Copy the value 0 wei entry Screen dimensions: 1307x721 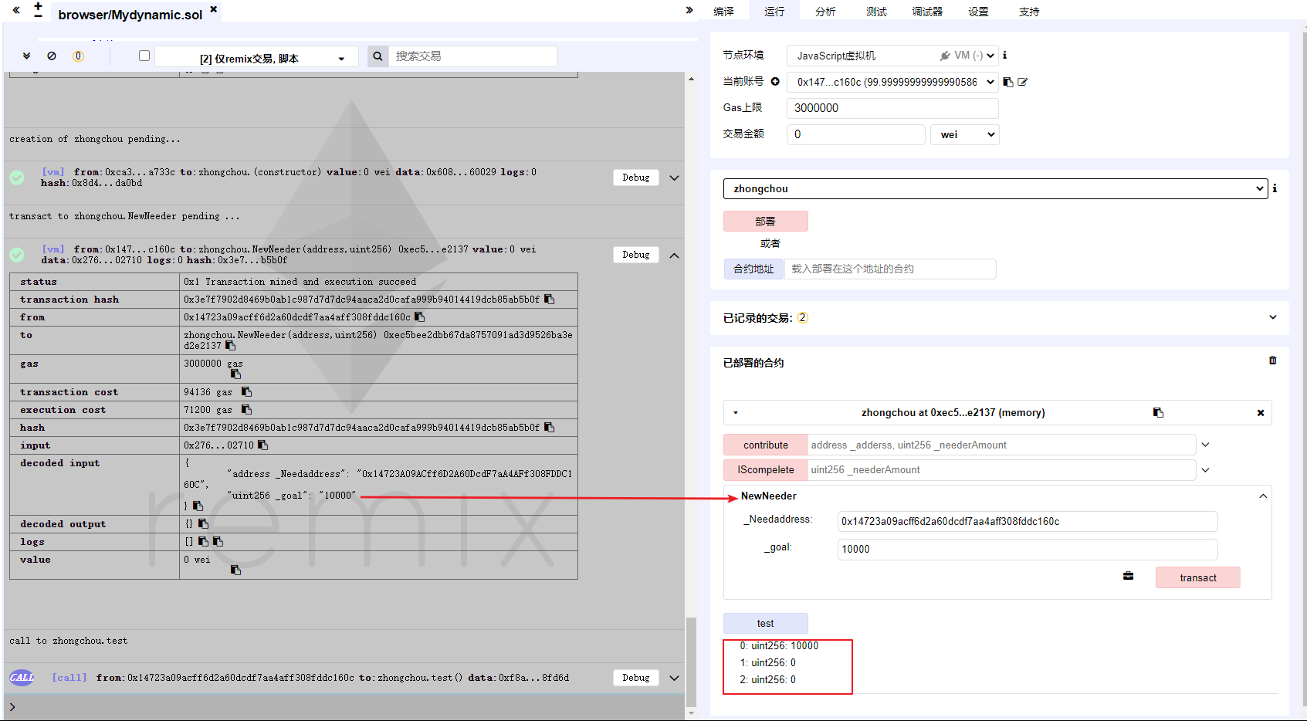[x=235, y=570]
